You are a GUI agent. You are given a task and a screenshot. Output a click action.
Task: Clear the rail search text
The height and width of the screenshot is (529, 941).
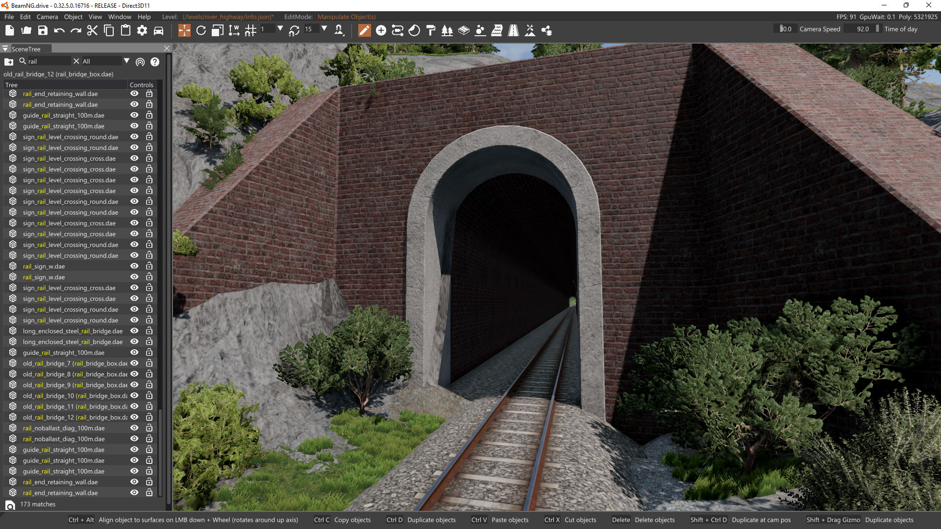click(76, 61)
